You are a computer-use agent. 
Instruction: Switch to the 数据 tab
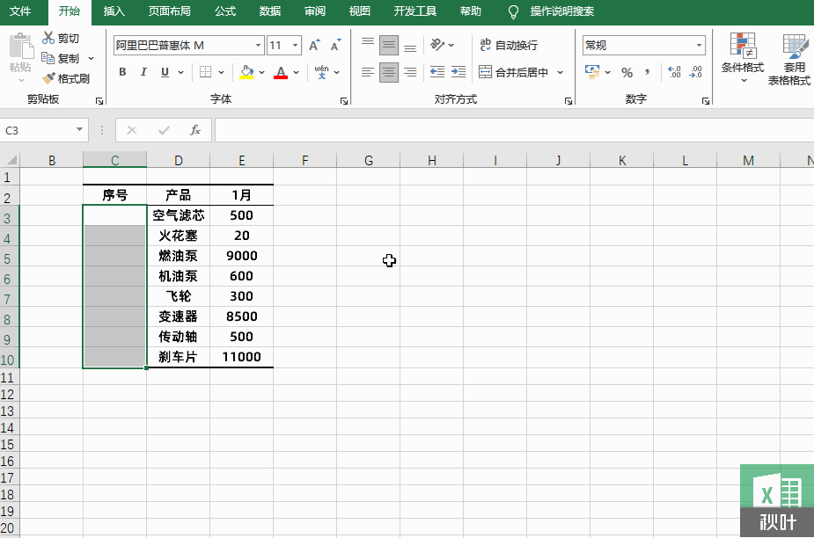pyautogui.click(x=270, y=11)
